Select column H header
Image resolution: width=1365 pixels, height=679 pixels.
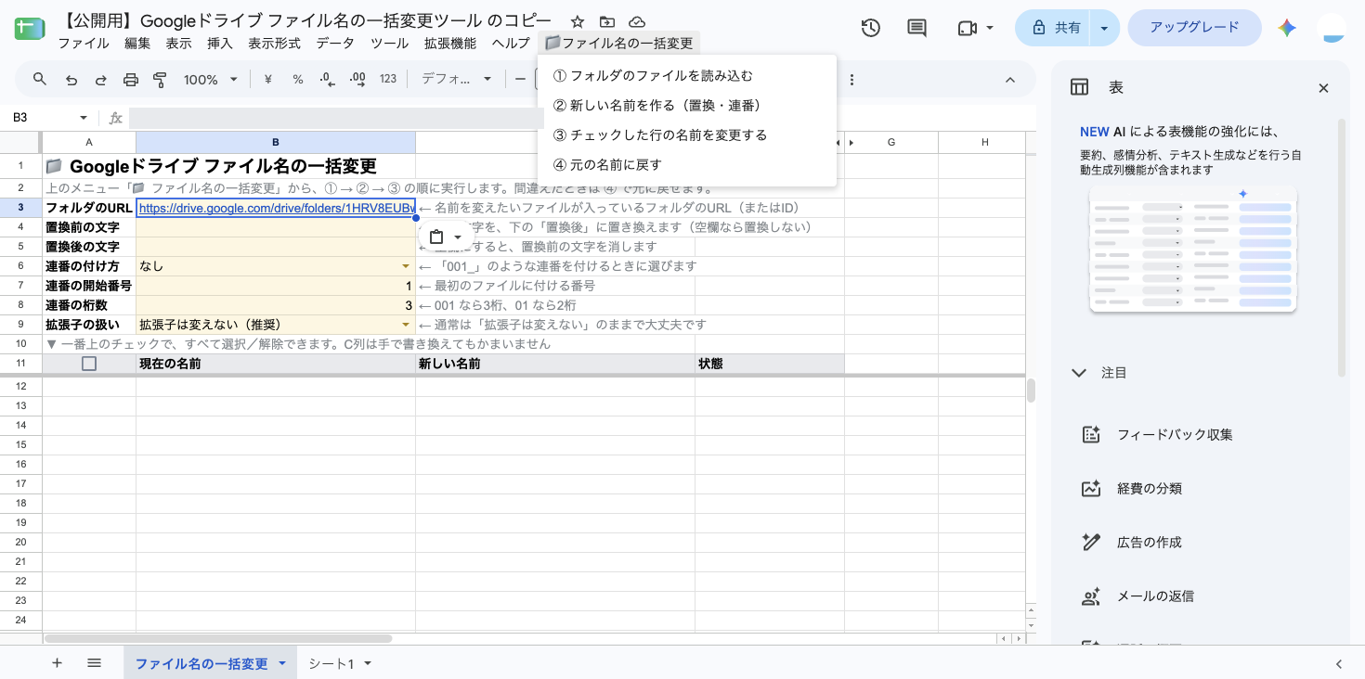point(985,142)
